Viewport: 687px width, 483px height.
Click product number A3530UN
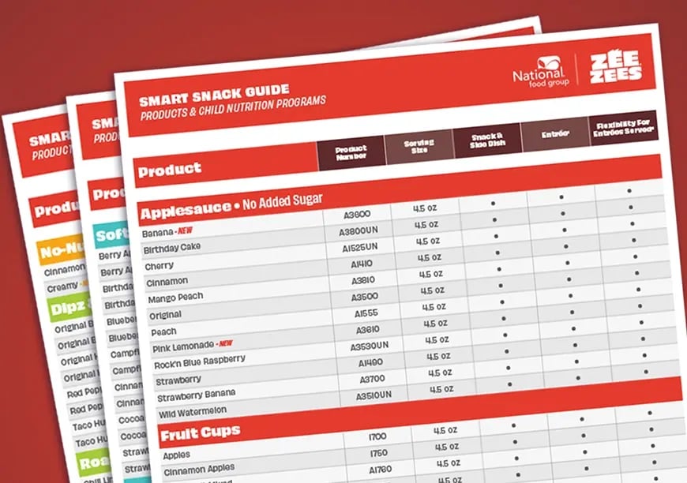(x=369, y=346)
